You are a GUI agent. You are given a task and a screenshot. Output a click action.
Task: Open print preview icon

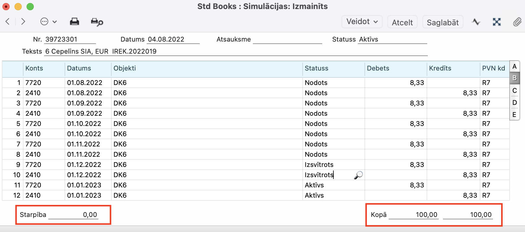click(97, 22)
